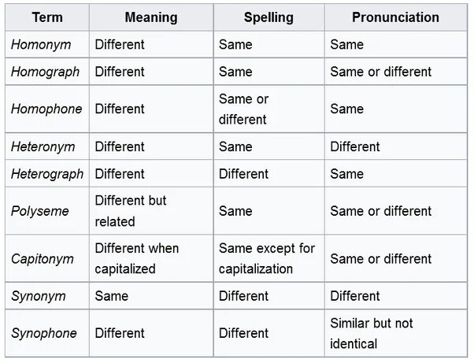Select the Polyseme term
474x363 pixels.
coord(39,211)
